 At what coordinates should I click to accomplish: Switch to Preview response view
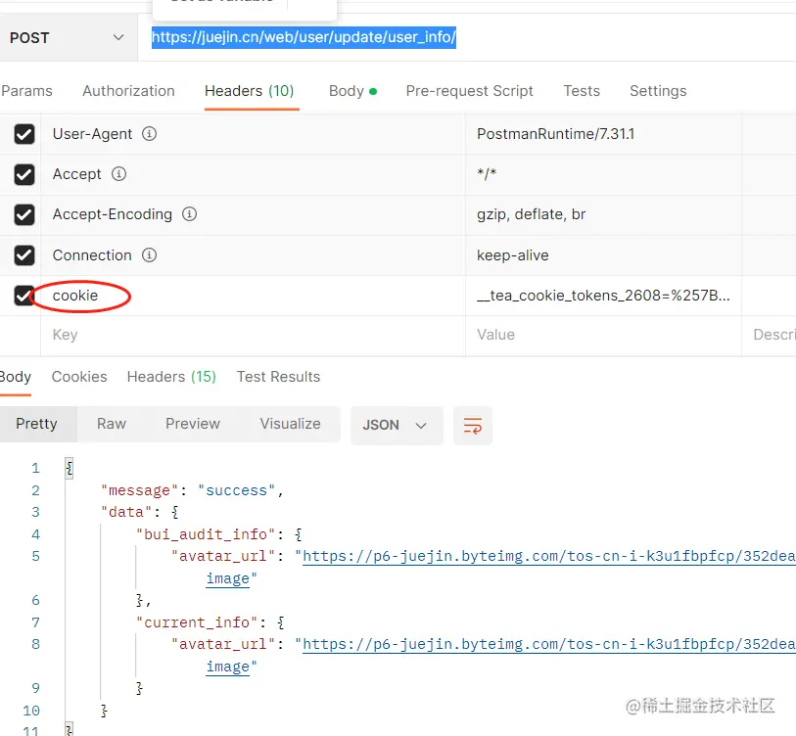click(x=193, y=425)
